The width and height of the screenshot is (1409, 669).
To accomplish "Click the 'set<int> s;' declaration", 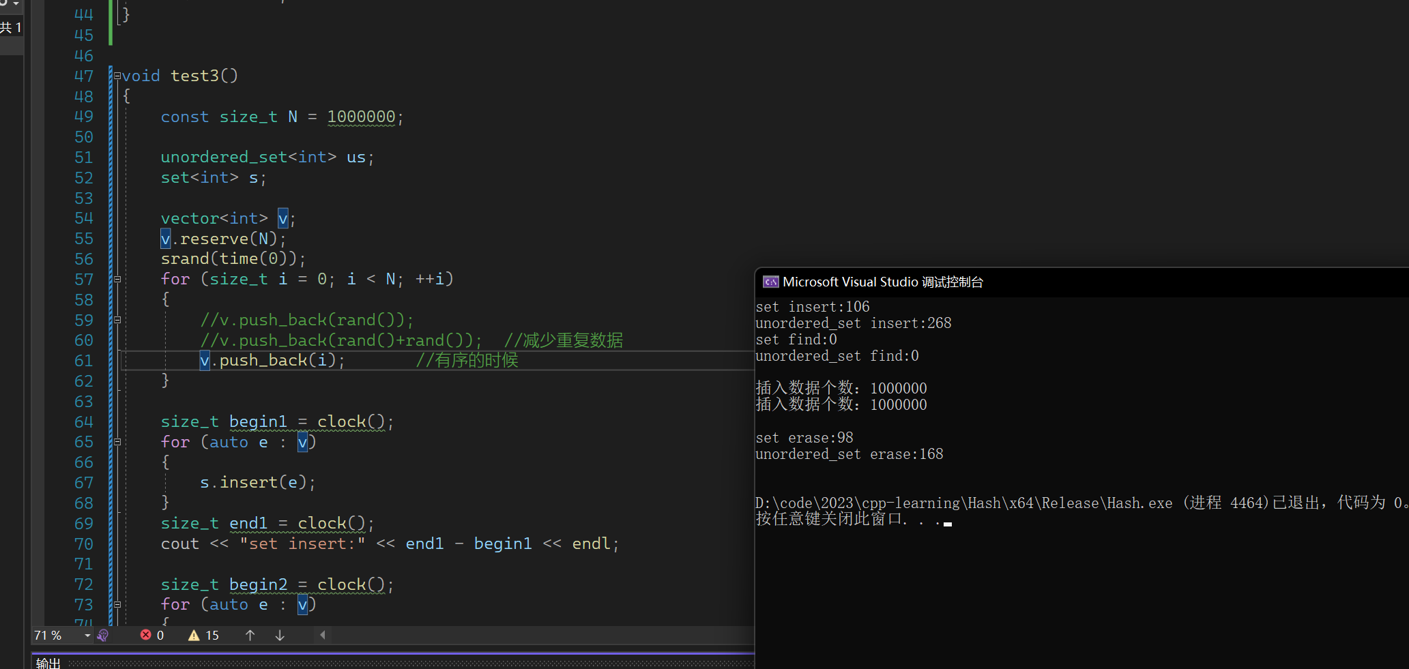I will (214, 177).
